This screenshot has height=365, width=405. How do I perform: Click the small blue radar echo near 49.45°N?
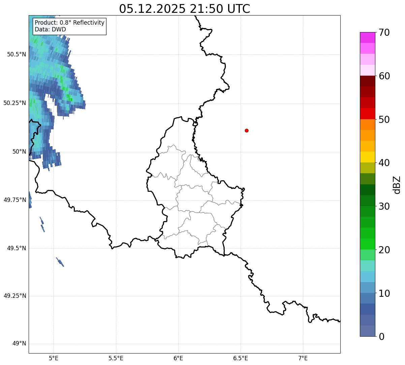pyautogui.click(x=60, y=262)
